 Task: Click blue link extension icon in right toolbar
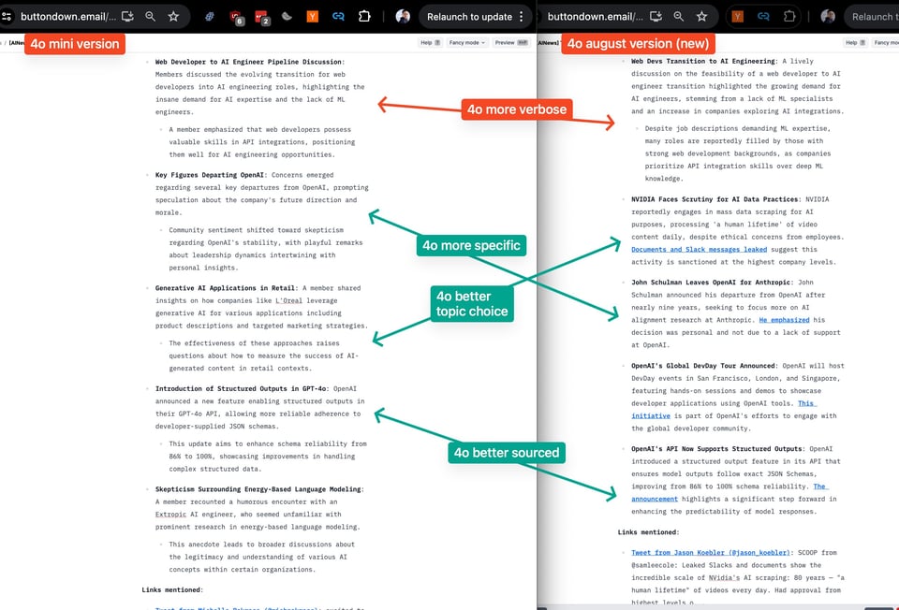click(763, 16)
